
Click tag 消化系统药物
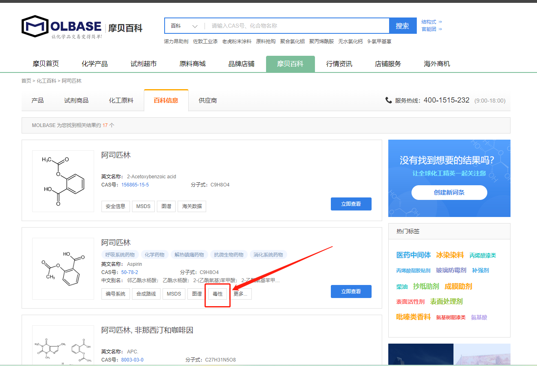268,255
